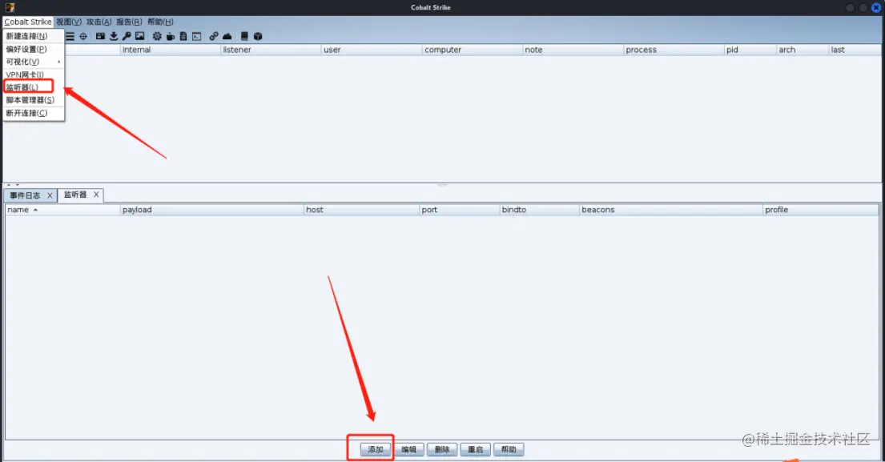
Task: Click the 重启 button
Action: [x=475, y=450]
